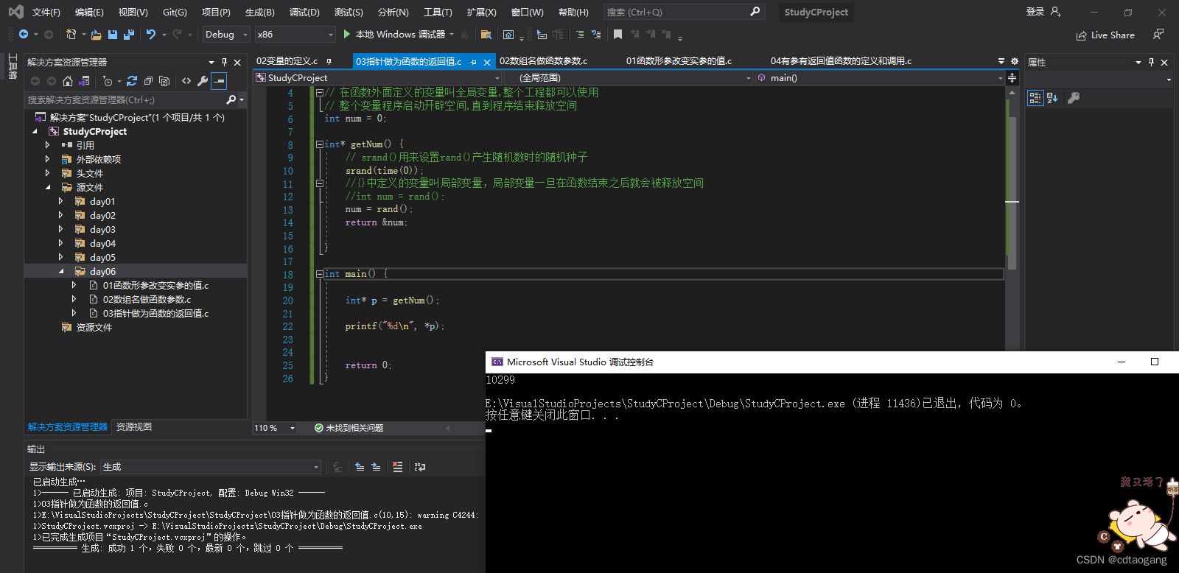This screenshot has width=1179, height=573.
Task: Toggle show all files in Solution Explorer
Action: (x=164, y=81)
